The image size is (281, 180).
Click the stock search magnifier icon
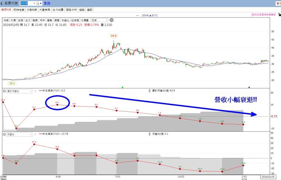pos(37,3)
